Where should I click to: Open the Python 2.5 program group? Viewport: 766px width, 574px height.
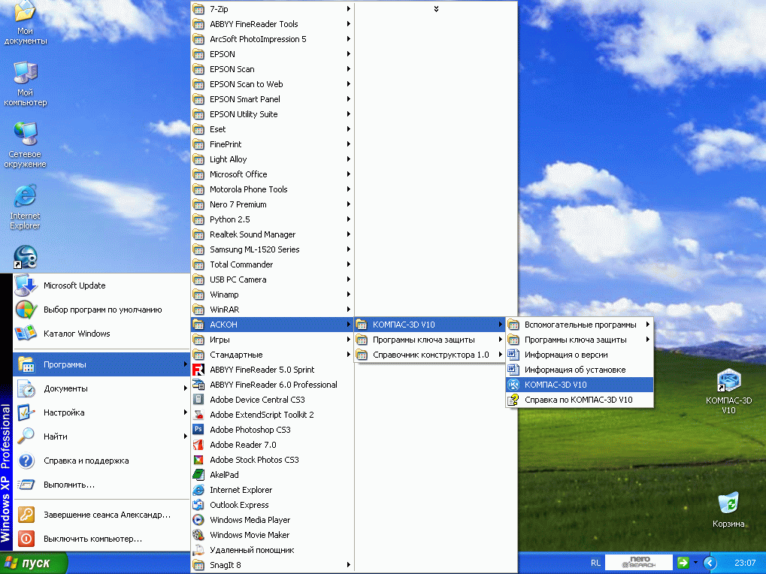tap(272, 219)
